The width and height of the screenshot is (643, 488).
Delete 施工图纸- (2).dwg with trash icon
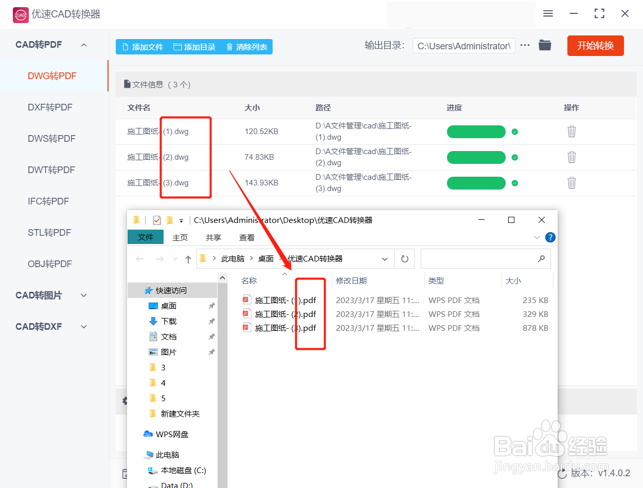[571, 157]
